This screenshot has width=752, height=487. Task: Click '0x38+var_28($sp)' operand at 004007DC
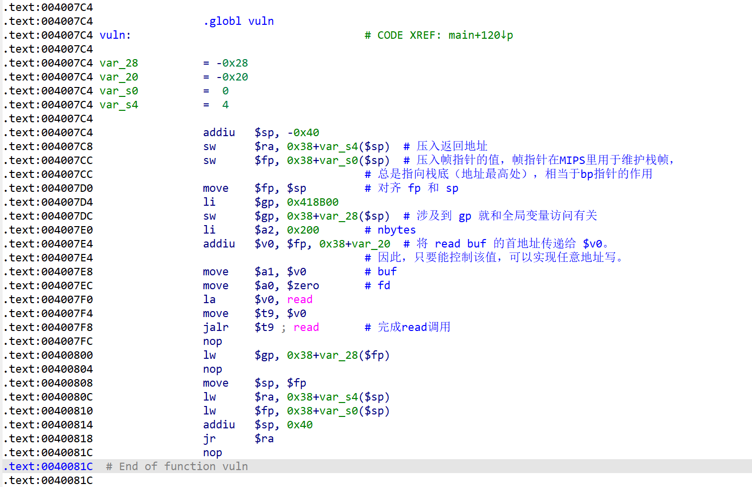tap(338, 216)
